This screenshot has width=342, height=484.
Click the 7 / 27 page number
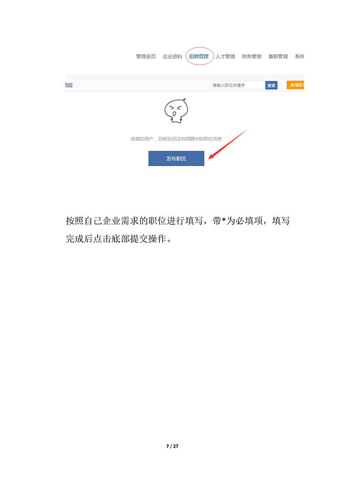pos(172,446)
